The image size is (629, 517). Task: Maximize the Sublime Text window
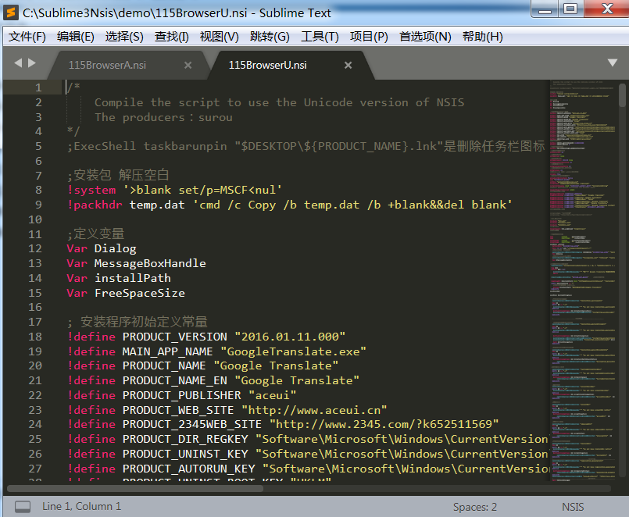[570, 9]
